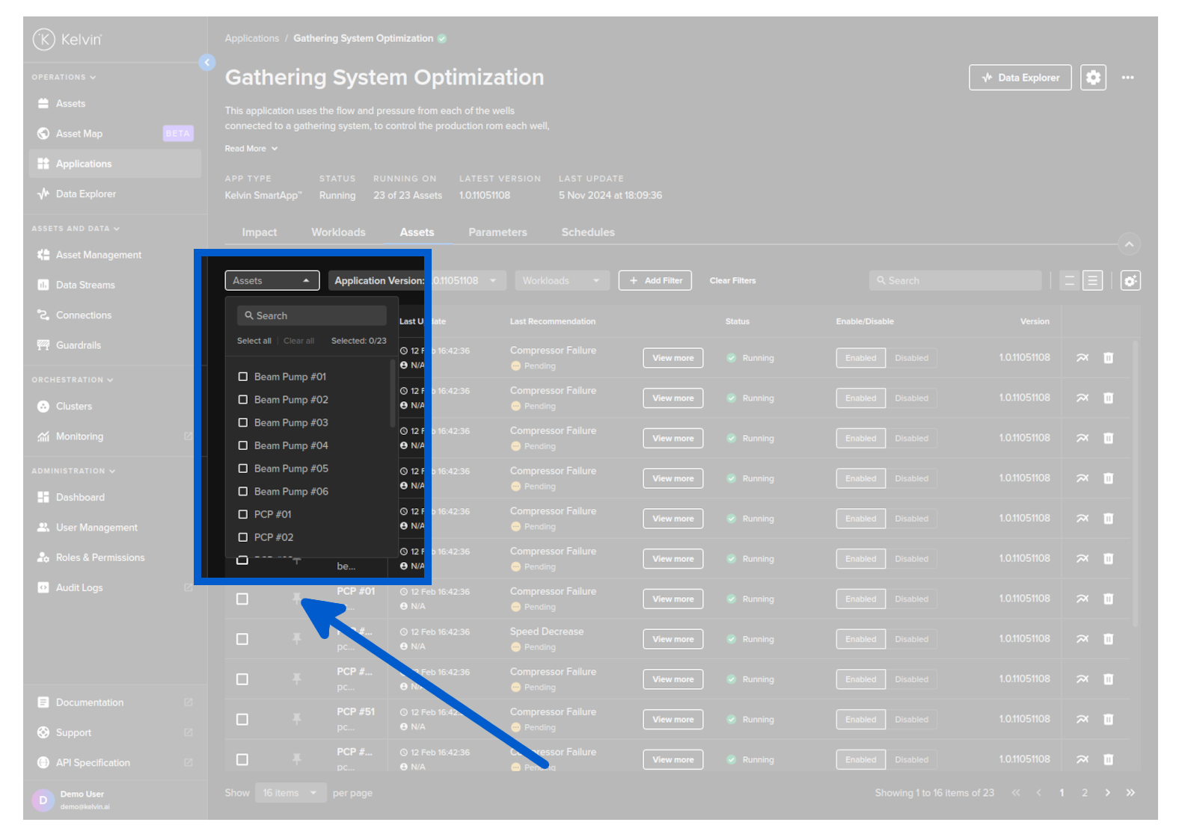Open the 16 items per page dropdown

290,793
